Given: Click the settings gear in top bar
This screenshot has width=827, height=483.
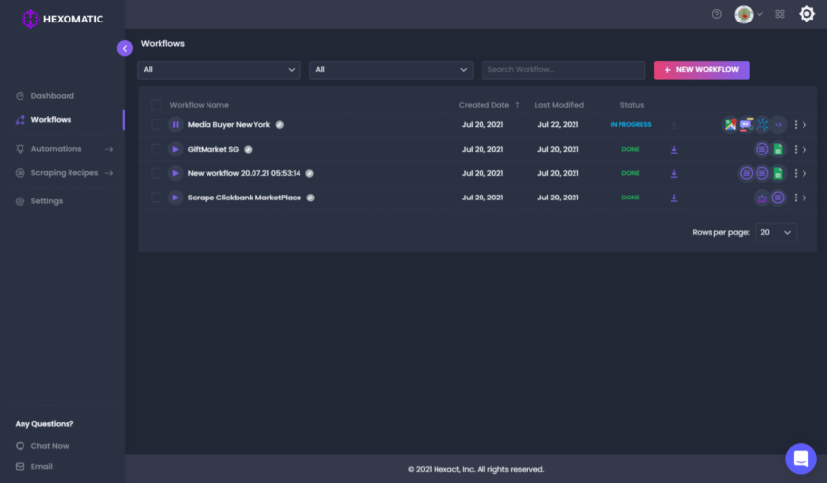Looking at the screenshot, I should [806, 14].
